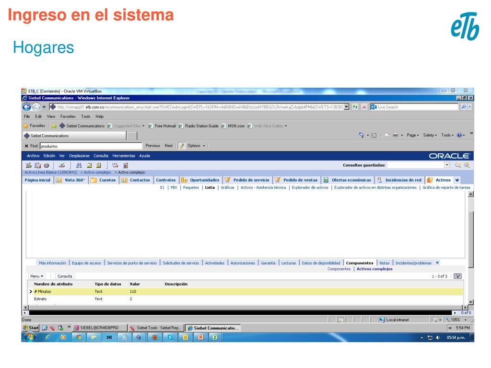This screenshot has width=491, height=368.
Task: Switch to SIEBEL@CRMDBPRD taskbar window
Action: coord(100,328)
